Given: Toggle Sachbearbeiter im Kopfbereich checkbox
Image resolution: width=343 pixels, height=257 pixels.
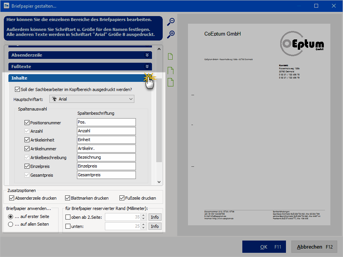Looking at the screenshot, I should coord(17,89).
